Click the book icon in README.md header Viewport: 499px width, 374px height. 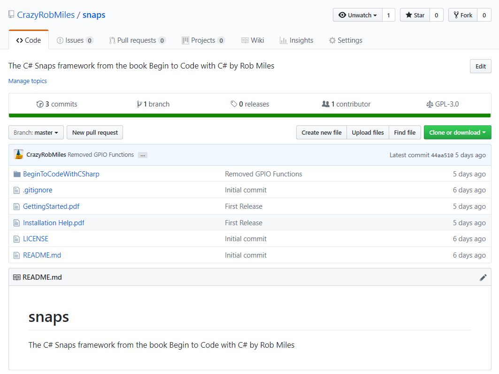tap(17, 277)
